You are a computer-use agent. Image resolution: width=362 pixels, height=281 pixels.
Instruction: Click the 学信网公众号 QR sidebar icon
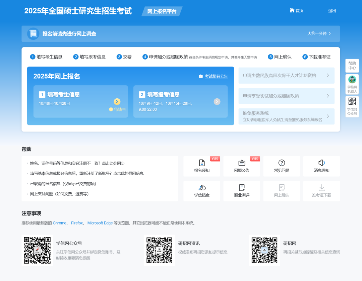352,101
